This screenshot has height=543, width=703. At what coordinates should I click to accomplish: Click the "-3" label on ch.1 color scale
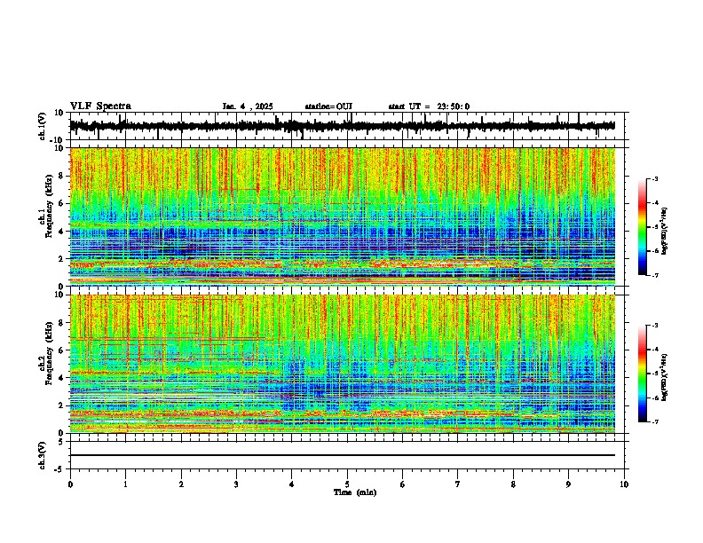tap(655, 179)
